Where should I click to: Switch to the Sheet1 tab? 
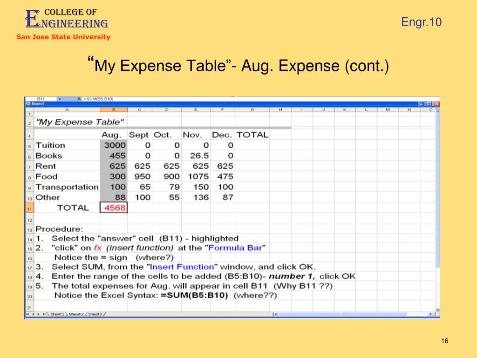57,314
